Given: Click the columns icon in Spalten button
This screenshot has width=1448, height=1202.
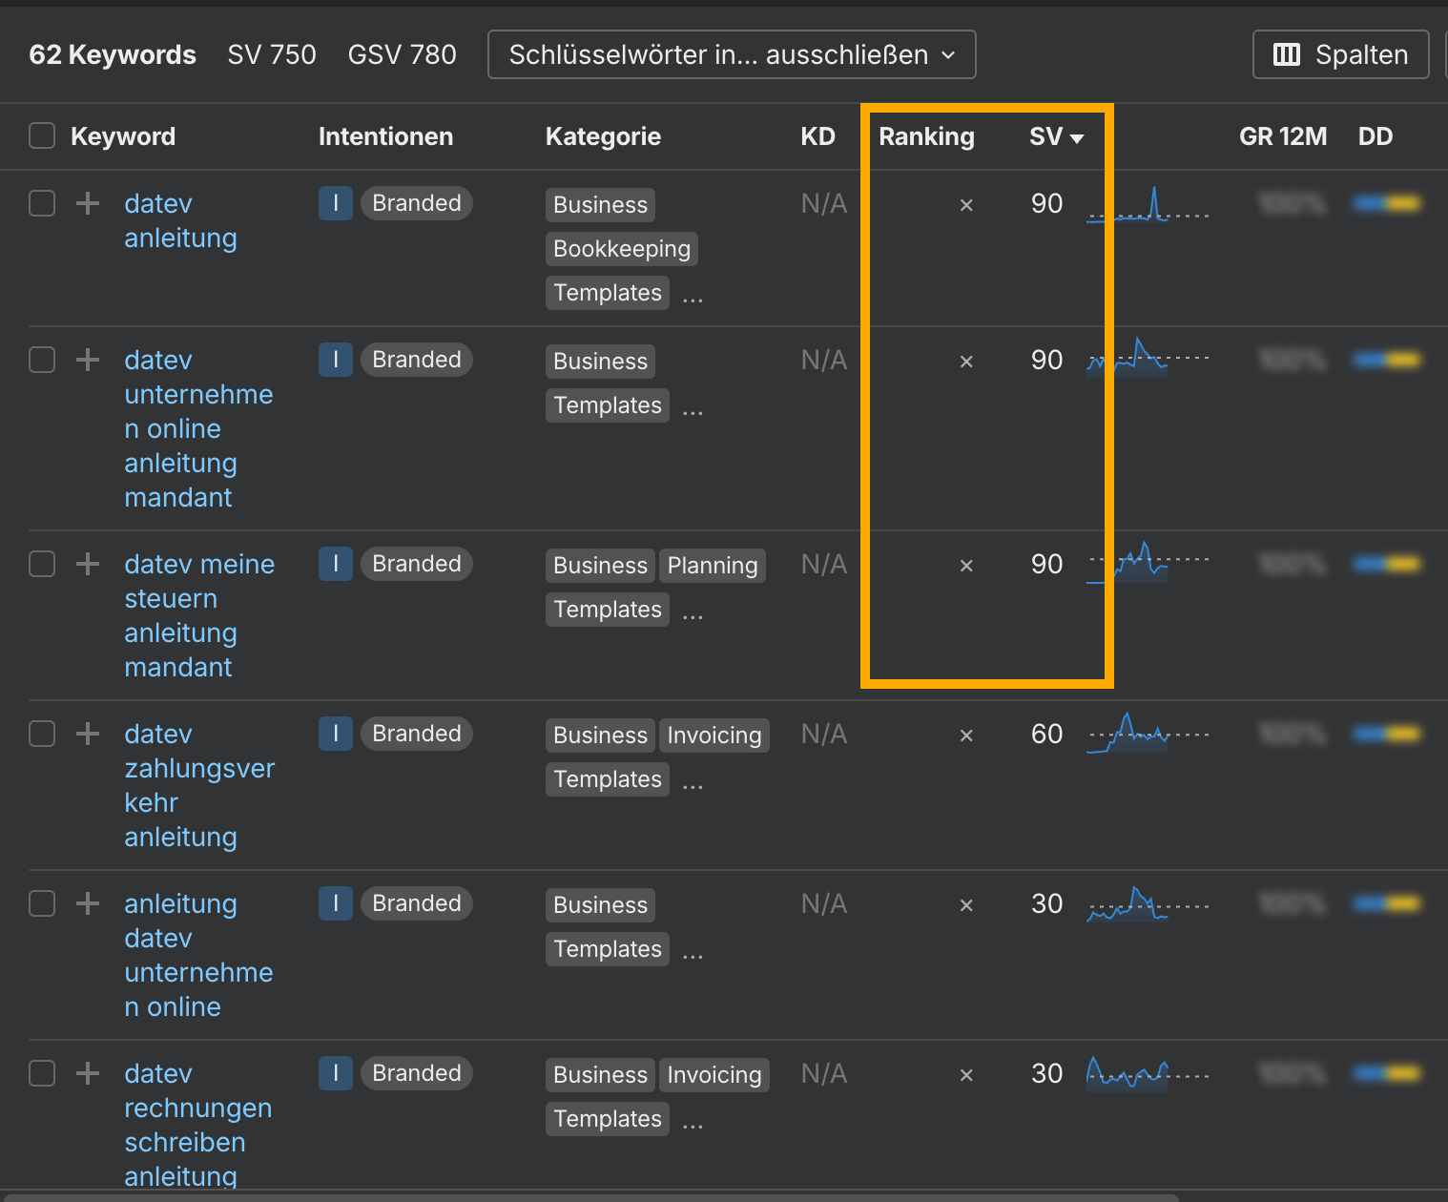Looking at the screenshot, I should 1287,54.
